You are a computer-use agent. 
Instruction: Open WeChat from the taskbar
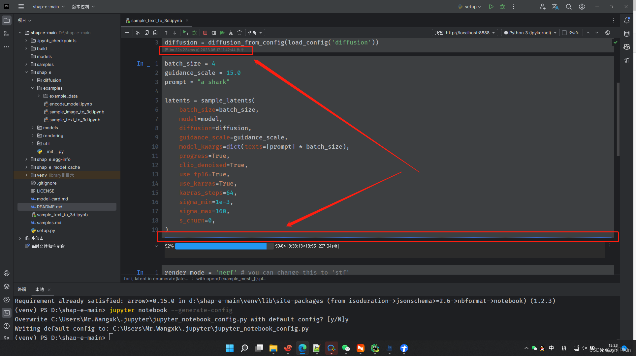click(346, 348)
